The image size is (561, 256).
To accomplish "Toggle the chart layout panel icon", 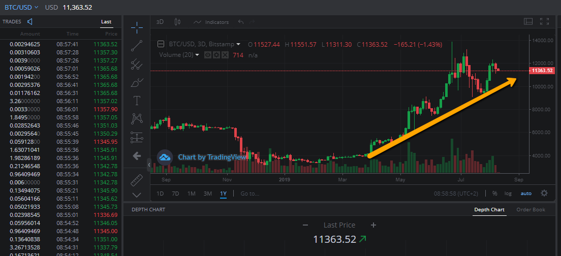I will pos(528,21).
